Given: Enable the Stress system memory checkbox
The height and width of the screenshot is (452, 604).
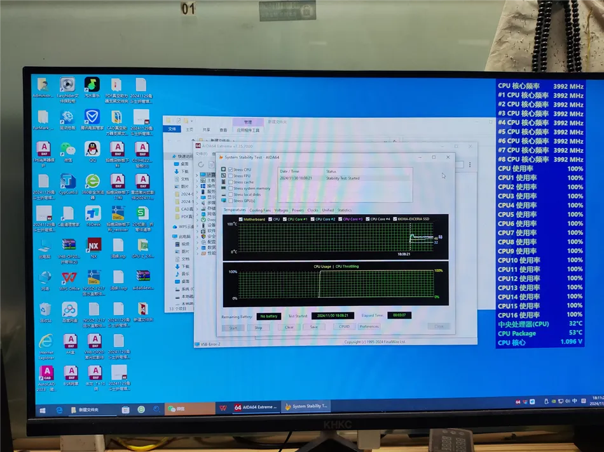Looking at the screenshot, I should (230, 188).
